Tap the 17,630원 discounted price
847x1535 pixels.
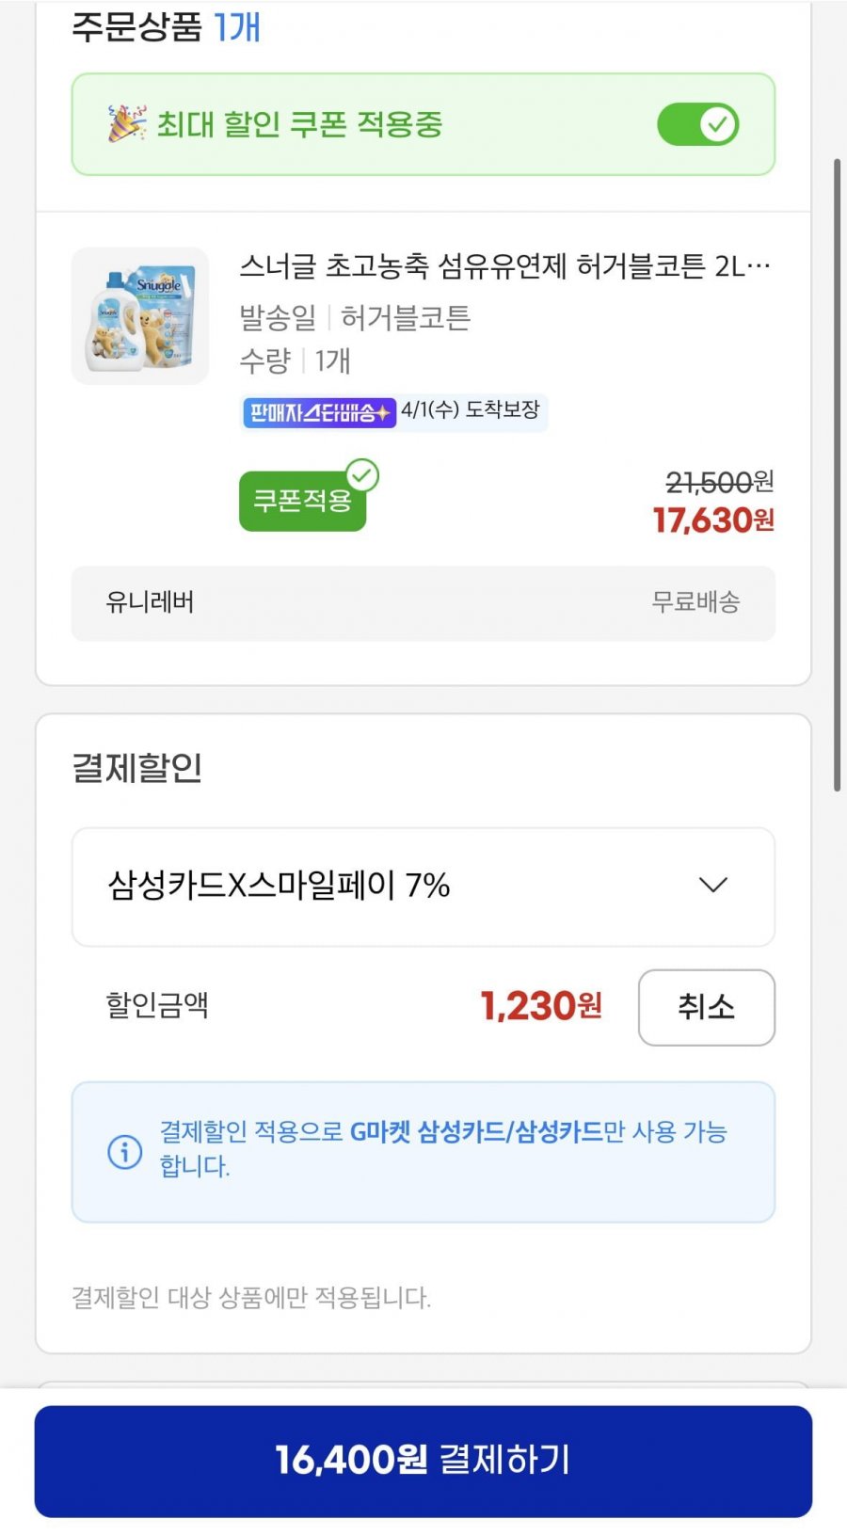click(x=712, y=520)
